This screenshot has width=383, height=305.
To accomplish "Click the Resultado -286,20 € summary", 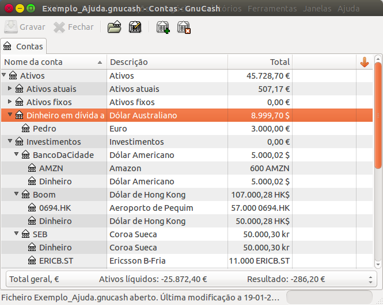I will (x=286, y=279).
